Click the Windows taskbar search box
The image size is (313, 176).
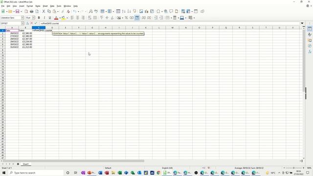click(x=36, y=173)
